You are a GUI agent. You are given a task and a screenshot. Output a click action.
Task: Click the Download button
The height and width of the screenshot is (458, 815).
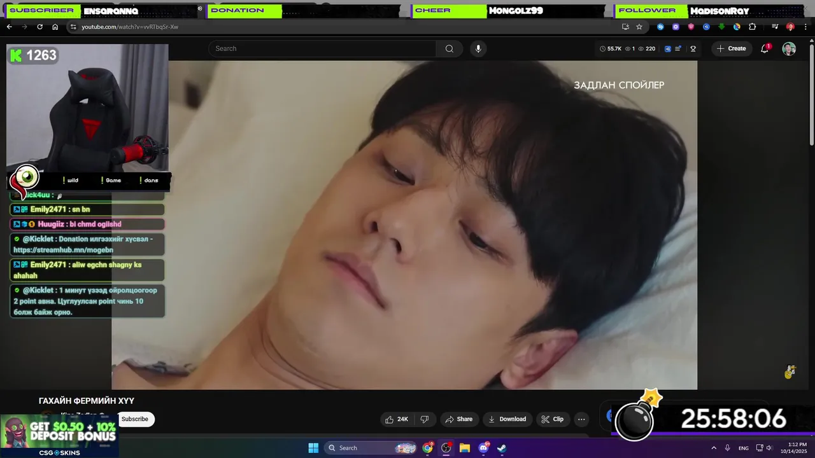point(507,419)
